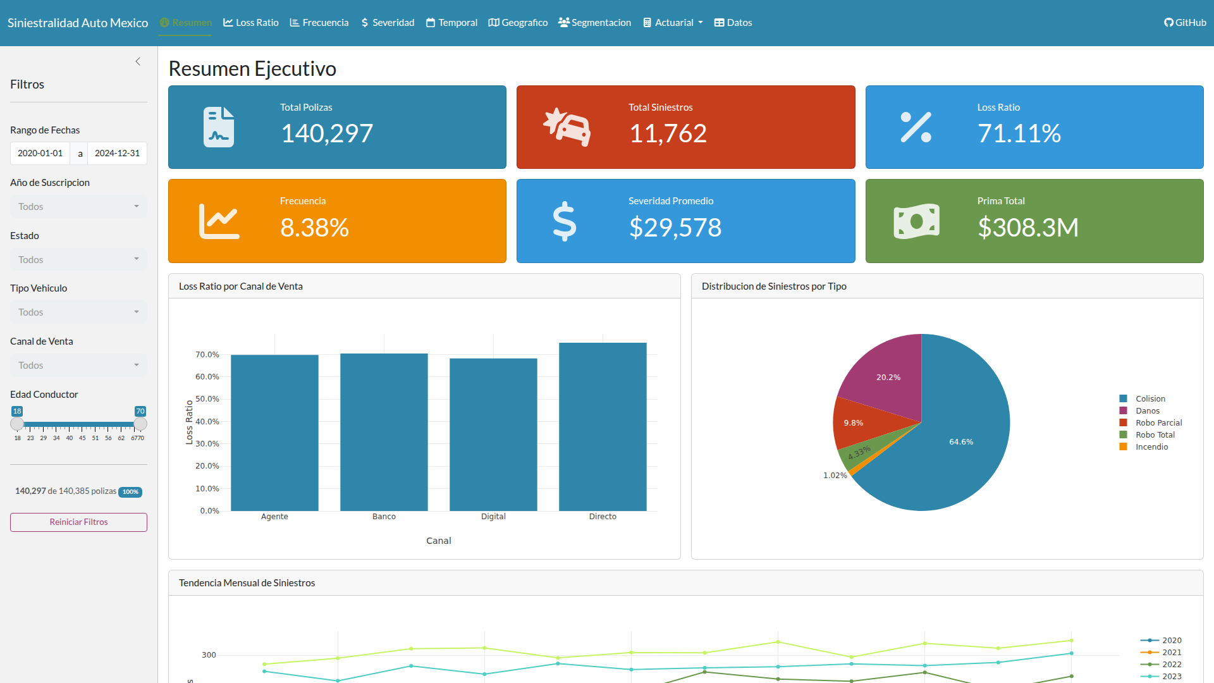
Task: Click the Temporal calendar icon
Action: 431,22
